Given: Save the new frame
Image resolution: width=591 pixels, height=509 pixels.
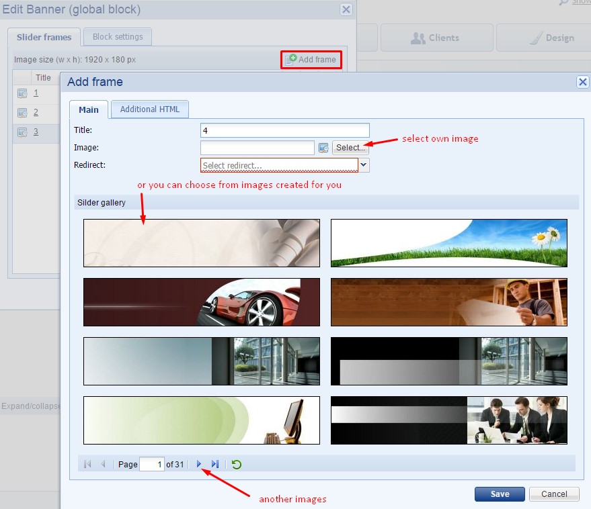Looking at the screenshot, I should 500,494.
